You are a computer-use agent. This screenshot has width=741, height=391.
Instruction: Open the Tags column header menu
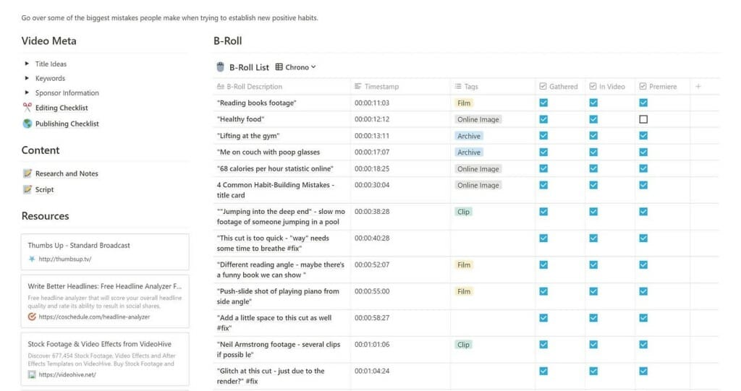492,87
